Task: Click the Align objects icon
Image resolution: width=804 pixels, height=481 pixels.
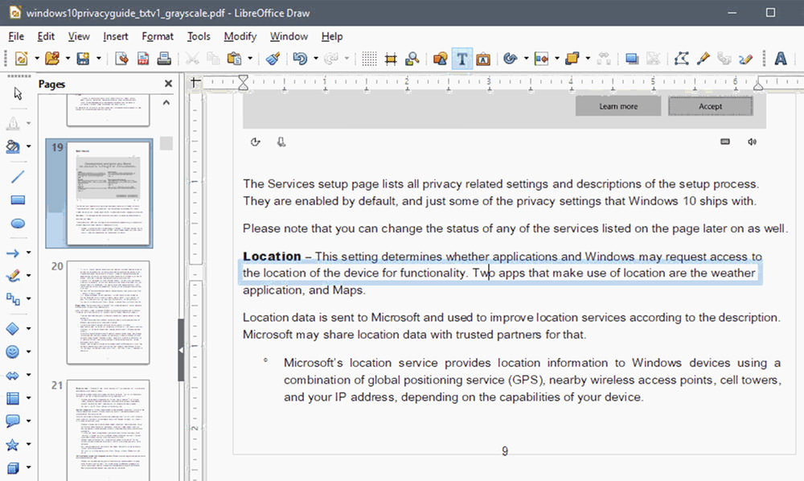Action: pyautogui.click(x=541, y=59)
